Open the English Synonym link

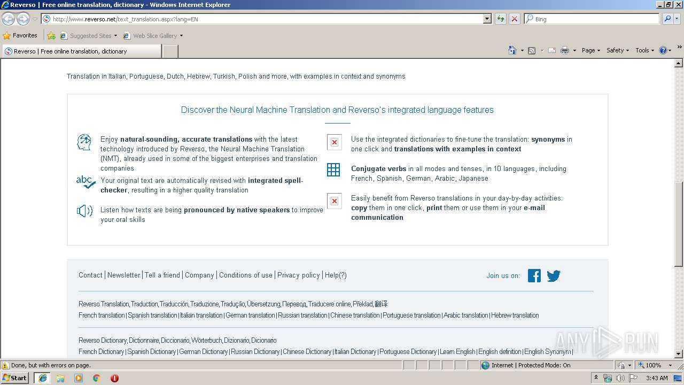pos(548,351)
